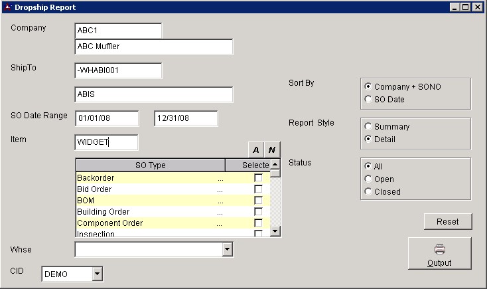Check the Component Order checkbox
The image size is (487, 289).
[258, 223]
